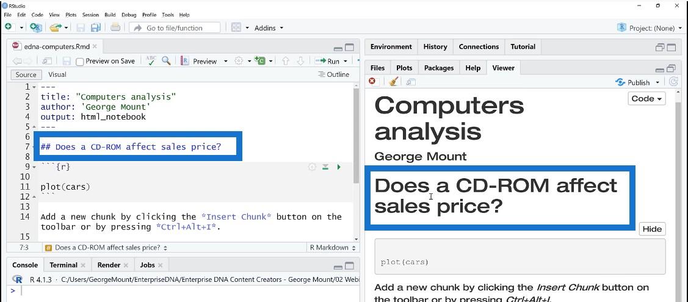Click the document options gear icon
This screenshot has height=302, width=688.
click(x=239, y=61)
